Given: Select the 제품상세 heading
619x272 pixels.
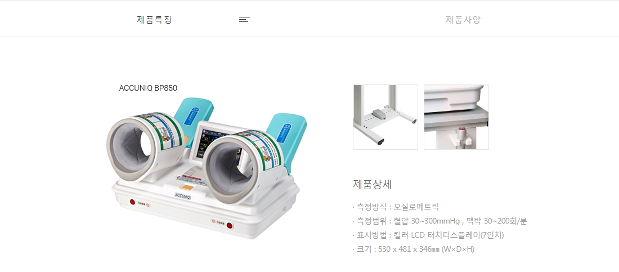Looking at the screenshot, I should pos(373,184).
